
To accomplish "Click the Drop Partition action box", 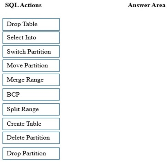I will click(x=31, y=153).
